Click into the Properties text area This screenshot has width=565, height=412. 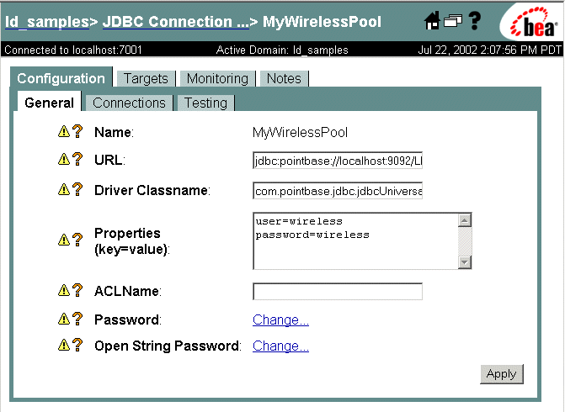pyautogui.click(x=355, y=240)
